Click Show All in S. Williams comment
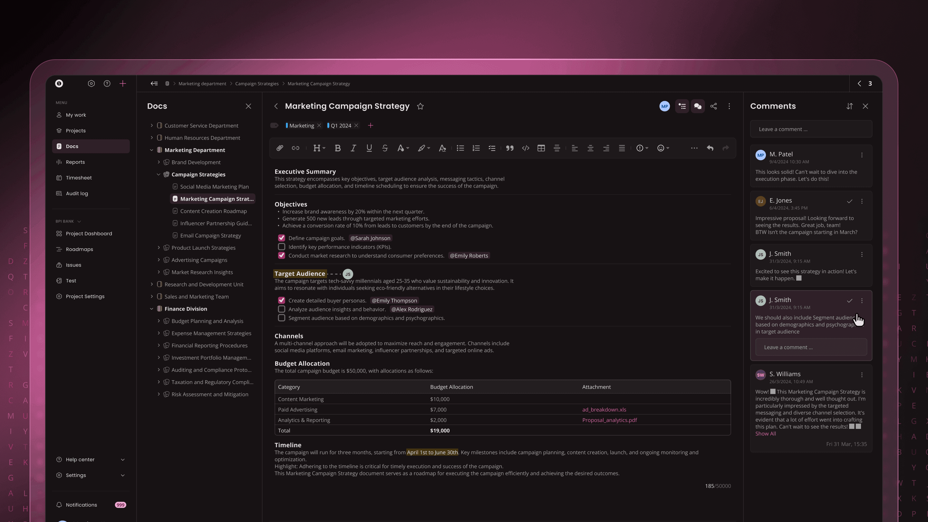The height and width of the screenshot is (522, 928). [x=765, y=434]
